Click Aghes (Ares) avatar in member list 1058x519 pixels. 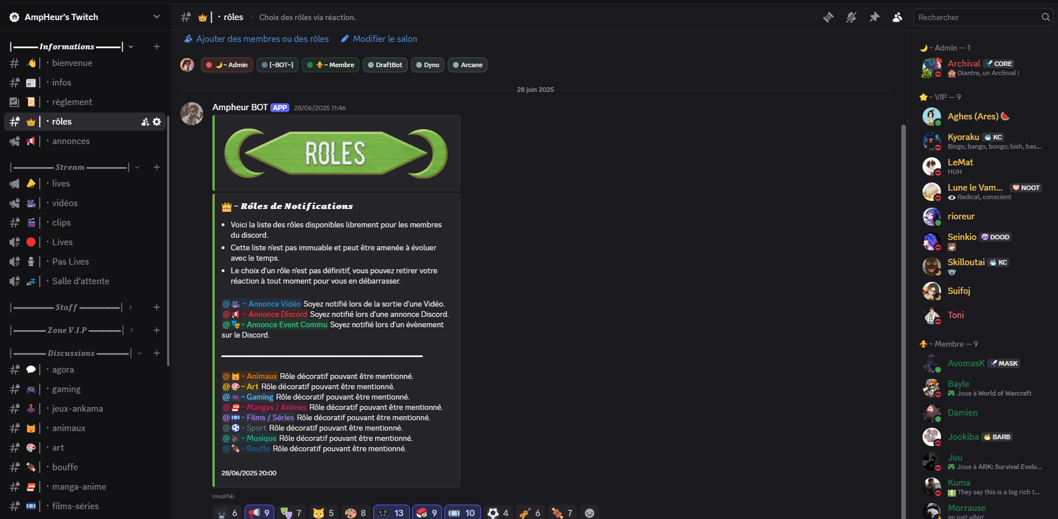pyautogui.click(x=931, y=117)
